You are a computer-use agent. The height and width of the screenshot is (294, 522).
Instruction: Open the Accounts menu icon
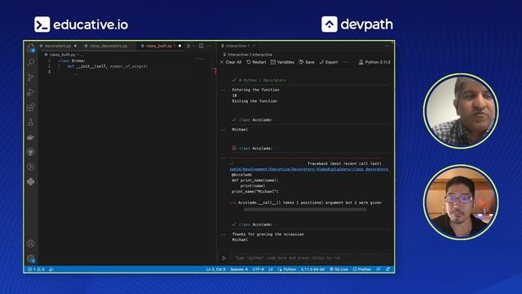point(31,243)
